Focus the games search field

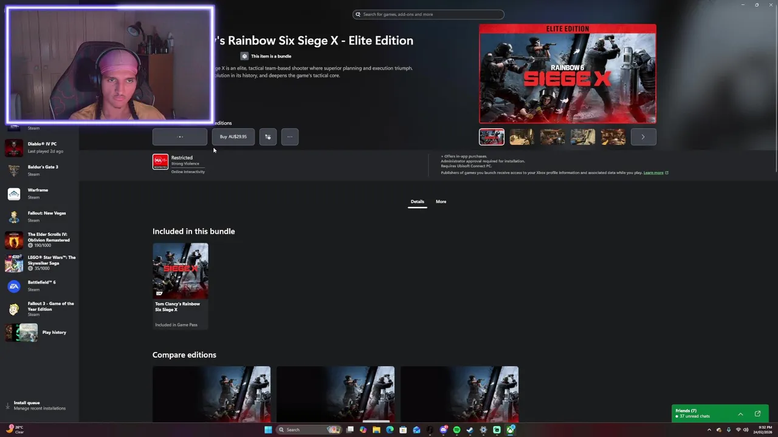[x=429, y=14]
